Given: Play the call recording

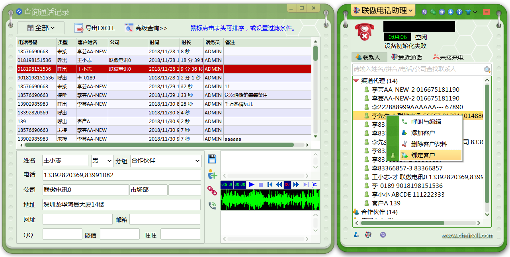Looking at the screenshot, I should [252, 184].
